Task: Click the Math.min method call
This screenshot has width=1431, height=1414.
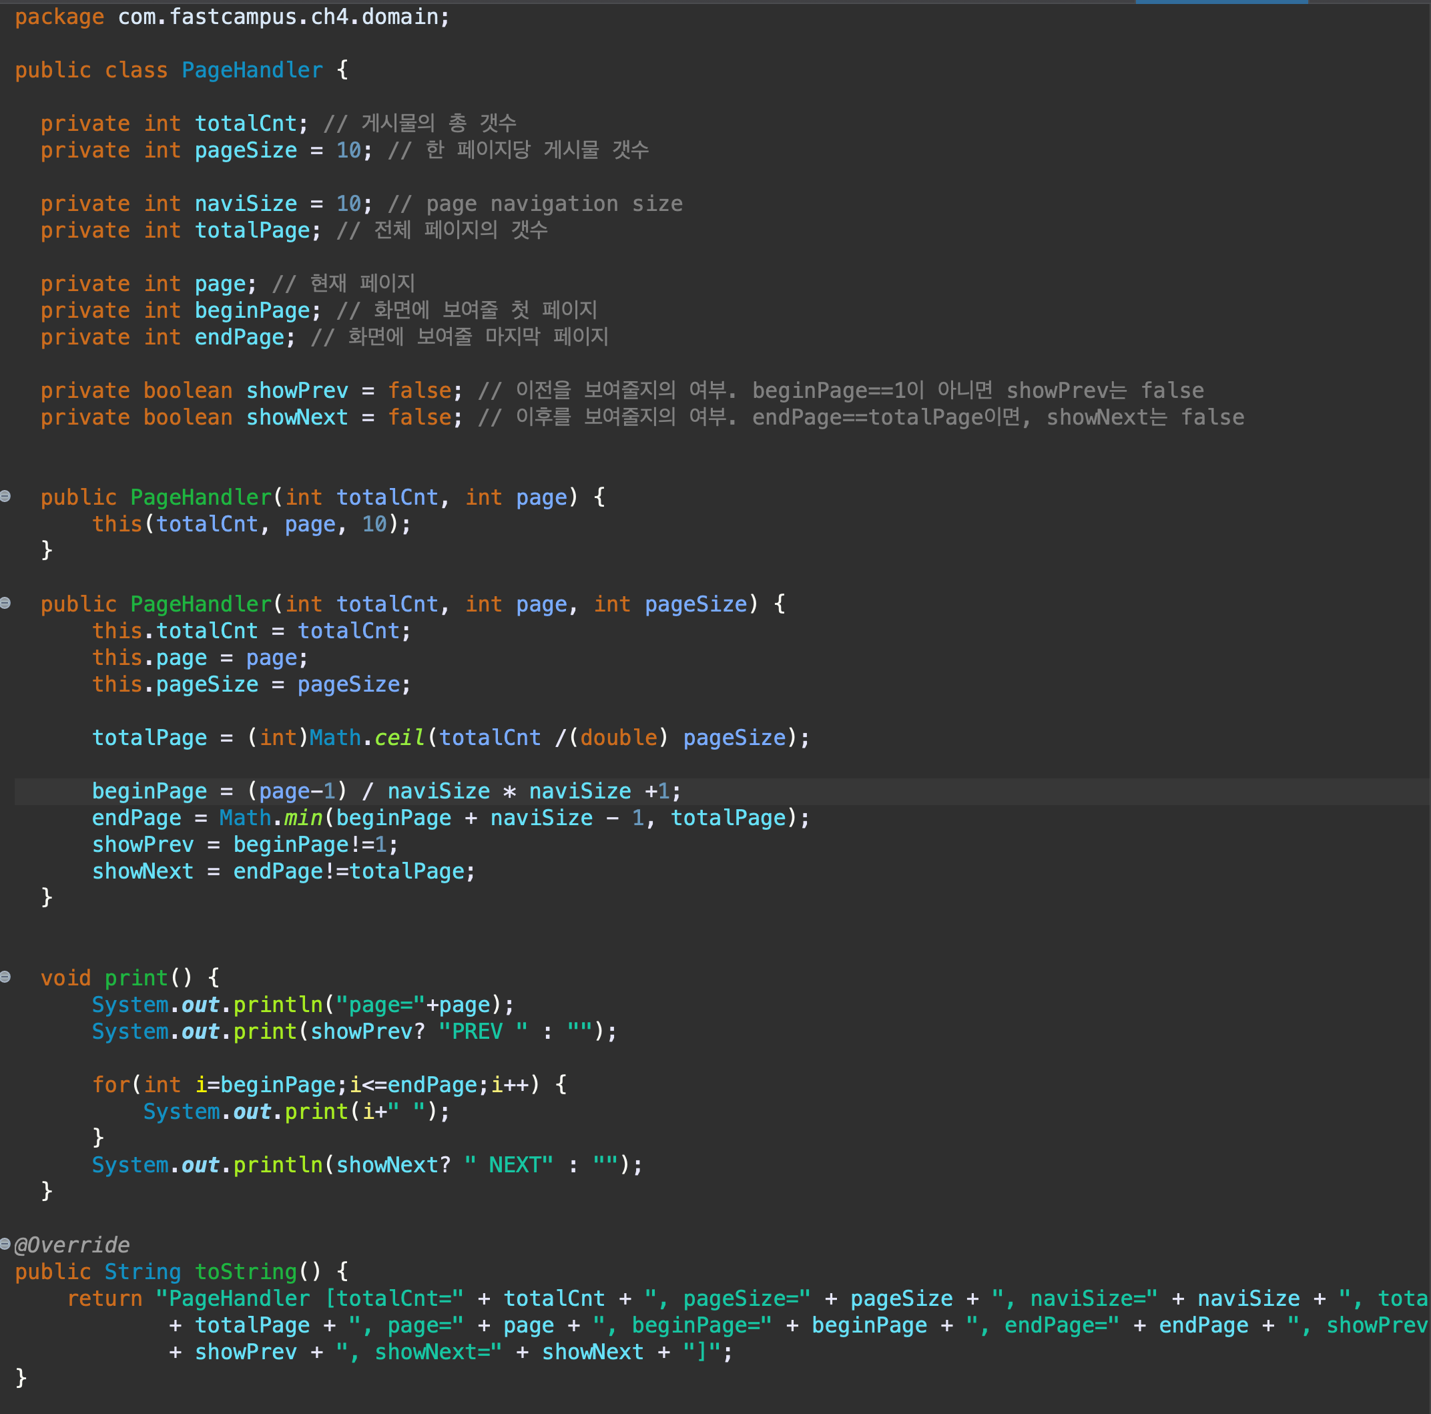Action: tap(303, 817)
